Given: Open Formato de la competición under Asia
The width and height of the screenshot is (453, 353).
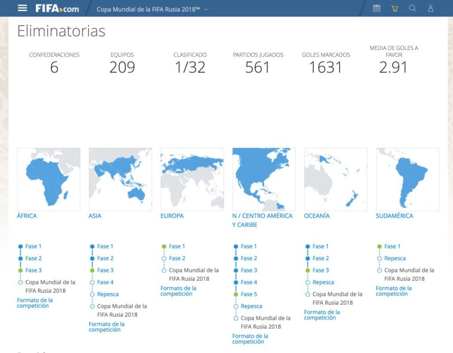Looking at the screenshot, I should [x=107, y=327].
